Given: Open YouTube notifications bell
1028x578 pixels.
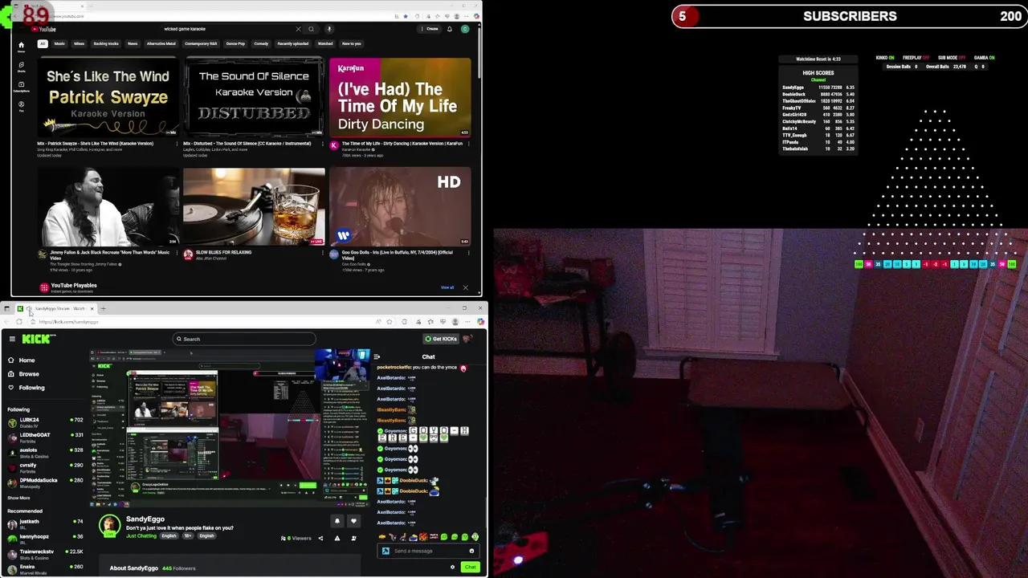Looking at the screenshot, I should pos(450,29).
